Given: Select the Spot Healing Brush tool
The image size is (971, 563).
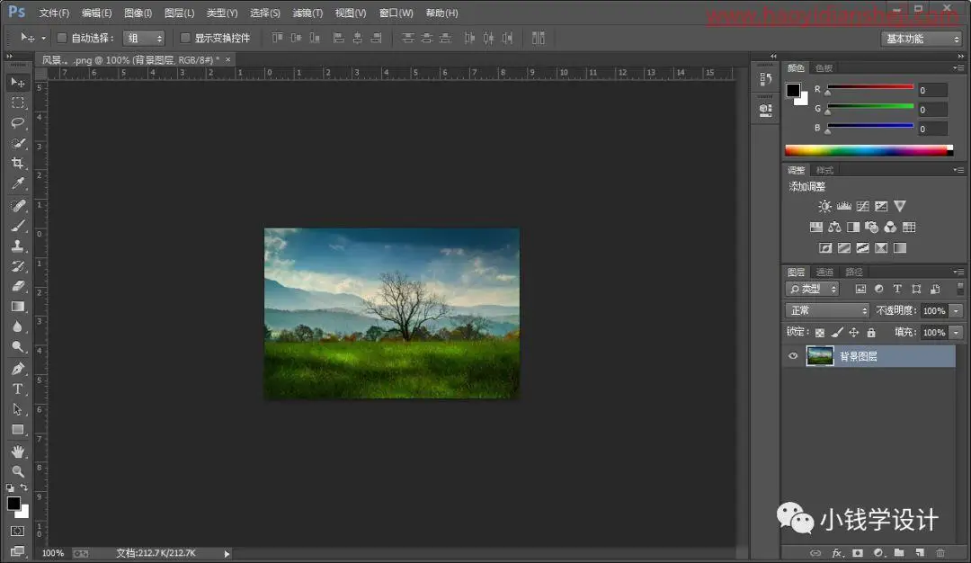Looking at the screenshot, I should click(x=18, y=205).
